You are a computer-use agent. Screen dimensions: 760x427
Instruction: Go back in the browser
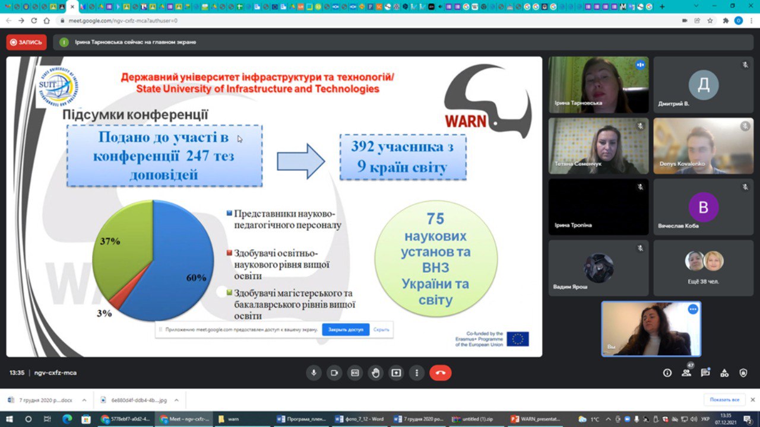click(8, 20)
